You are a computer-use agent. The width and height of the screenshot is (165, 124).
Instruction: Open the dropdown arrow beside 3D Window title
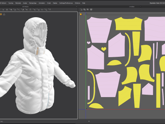pyautogui.click(x=34, y=7)
